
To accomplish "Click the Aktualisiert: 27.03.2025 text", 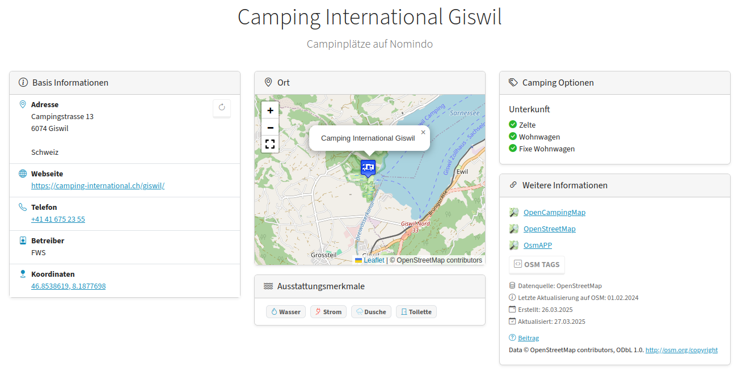I will pos(551,322).
